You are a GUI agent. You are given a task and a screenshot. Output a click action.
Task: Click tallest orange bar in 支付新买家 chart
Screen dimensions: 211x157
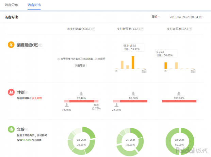coord(133,63)
